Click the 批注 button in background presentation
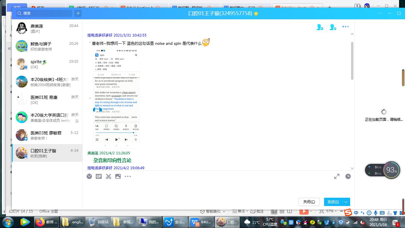This screenshot has height=228, width=405. (257, 211)
